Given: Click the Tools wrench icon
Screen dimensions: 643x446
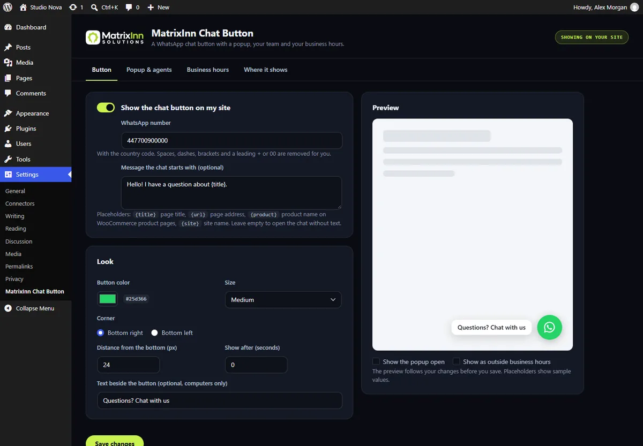Looking at the screenshot, I should point(8,159).
